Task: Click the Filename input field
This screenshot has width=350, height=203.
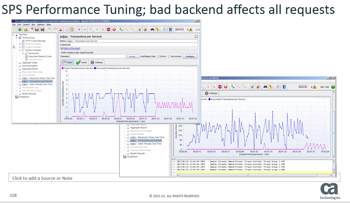Action: pos(98,56)
